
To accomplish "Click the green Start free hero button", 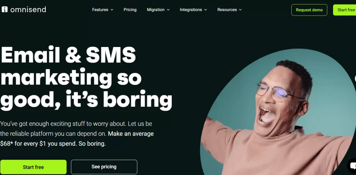I will point(33,167).
